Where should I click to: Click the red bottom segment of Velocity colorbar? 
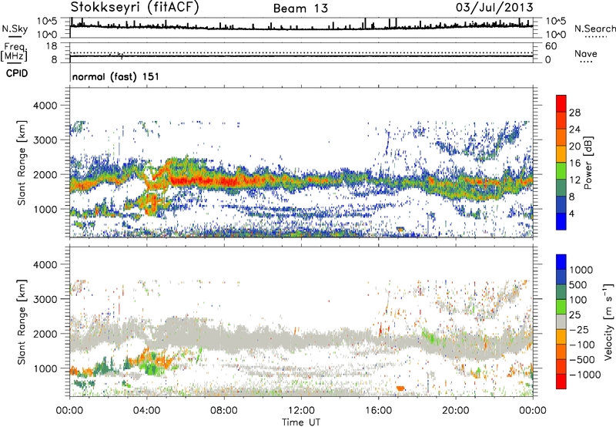click(x=561, y=382)
